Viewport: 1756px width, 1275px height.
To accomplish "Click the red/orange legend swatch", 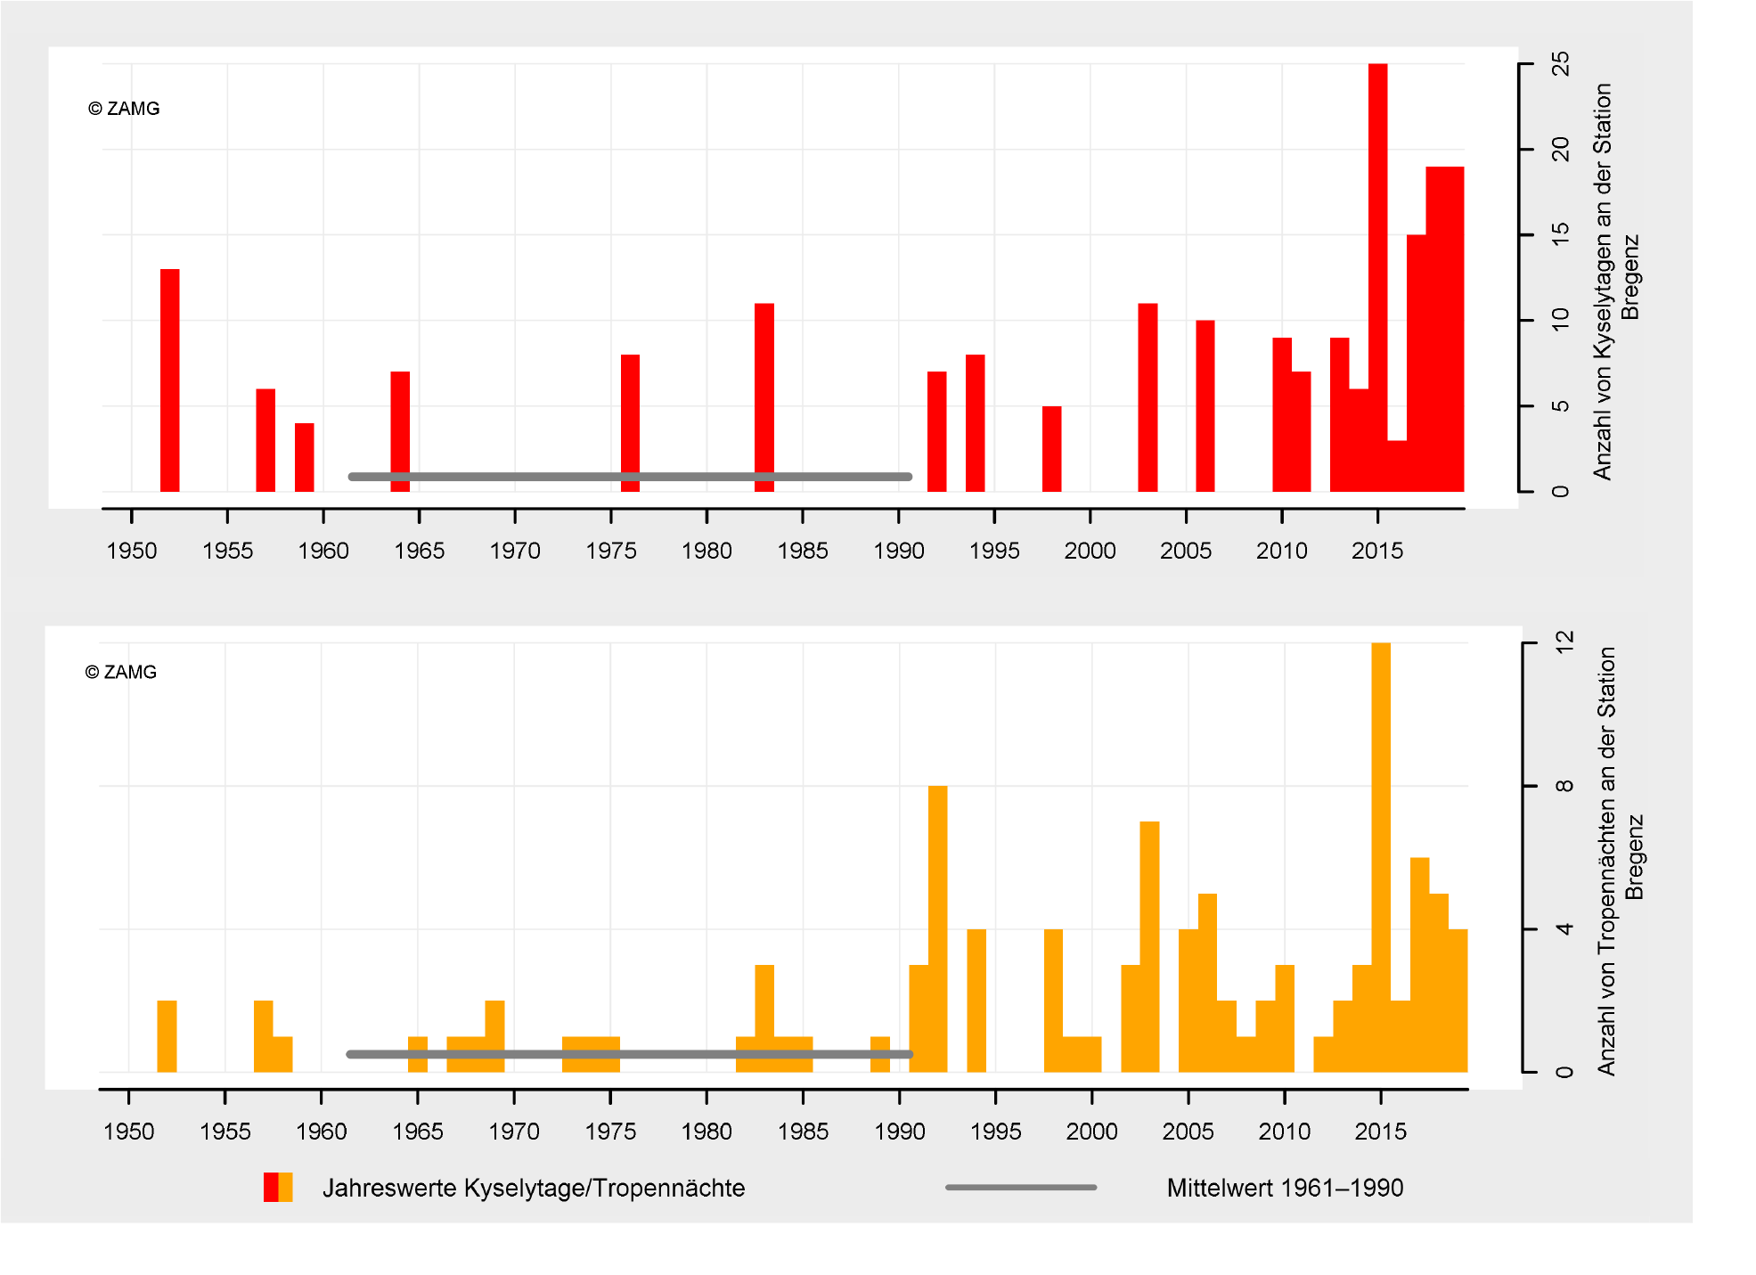I will tap(278, 1187).
